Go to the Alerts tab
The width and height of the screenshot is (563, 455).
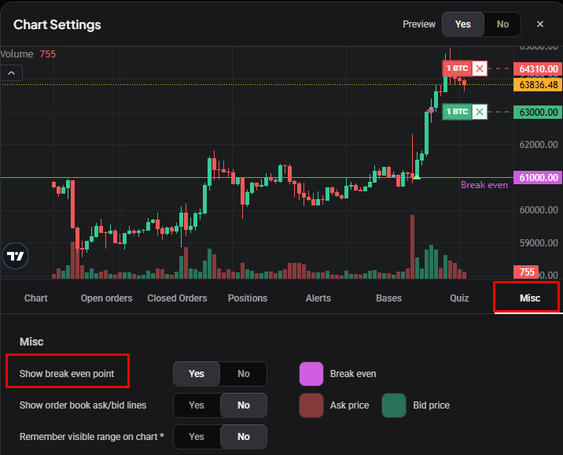pos(318,298)
